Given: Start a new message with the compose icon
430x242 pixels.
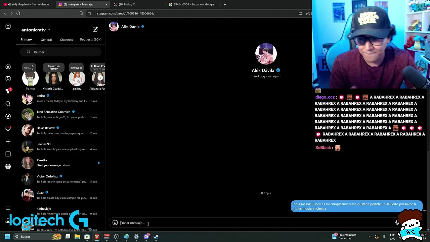Looking at the screenshot, I should [x=95, y=29].
